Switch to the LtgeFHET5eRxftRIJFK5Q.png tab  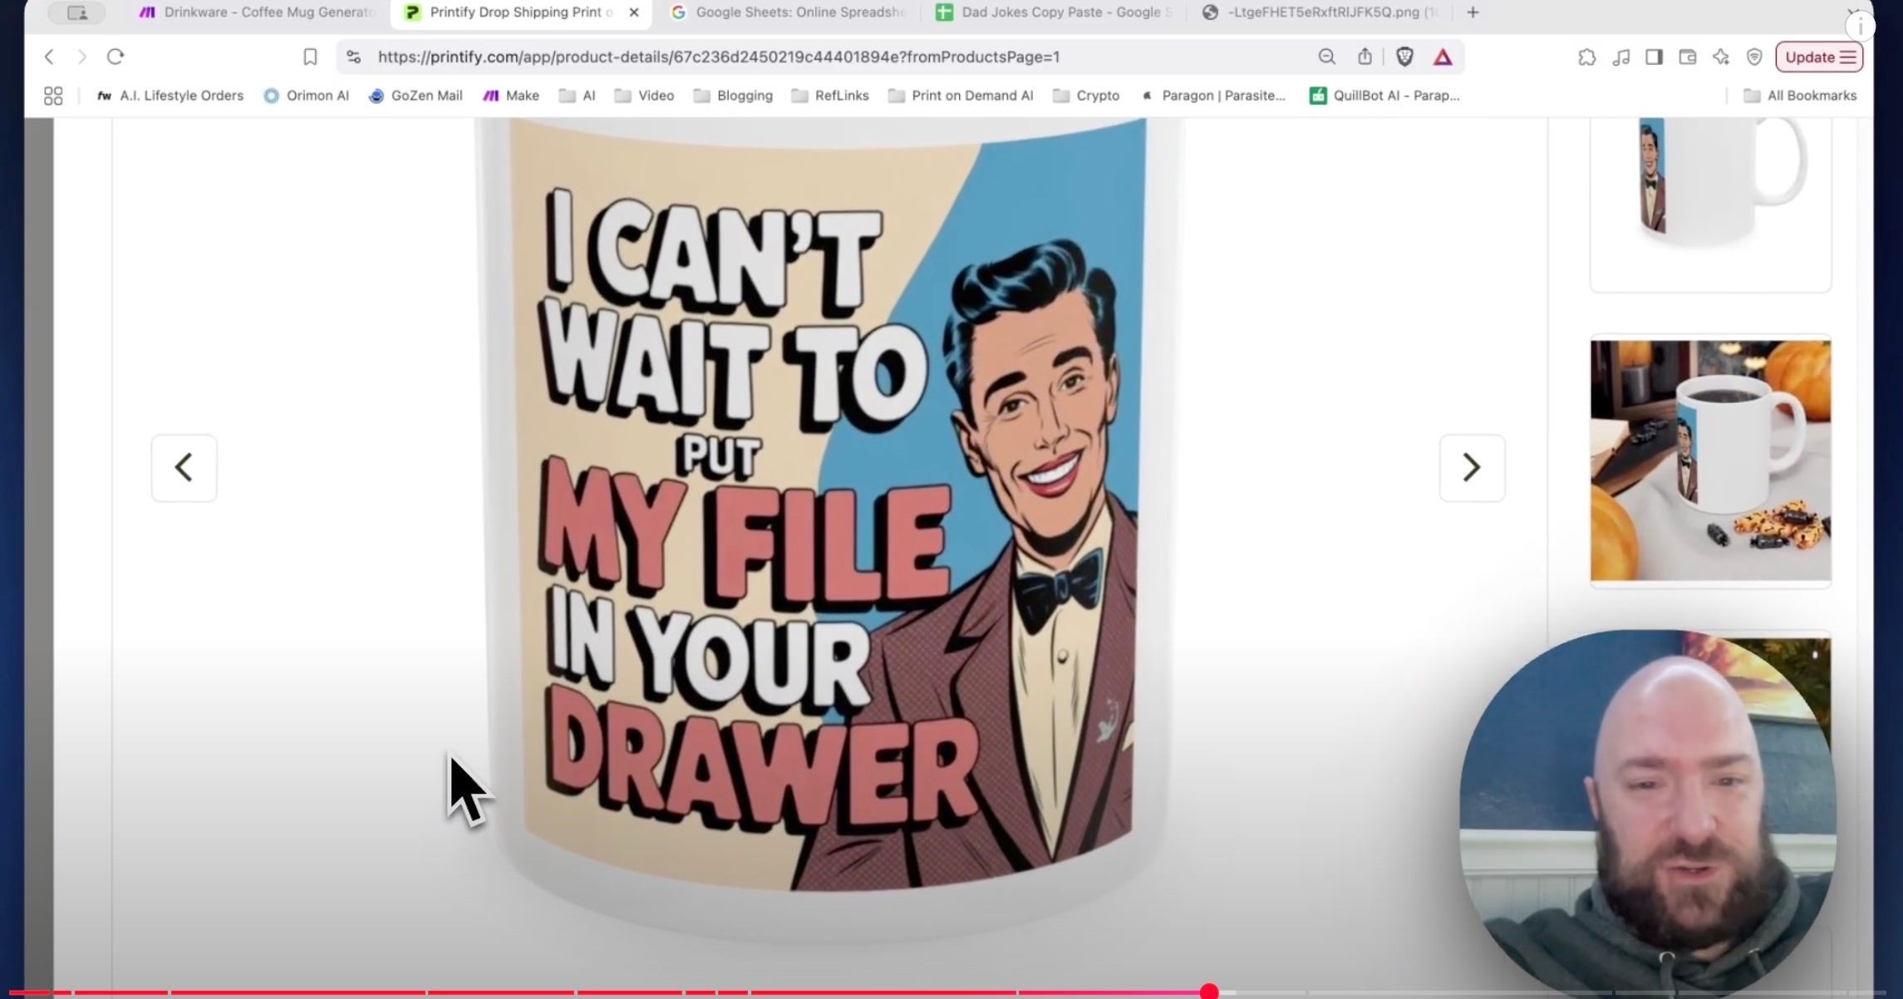tap(1321, 12)
